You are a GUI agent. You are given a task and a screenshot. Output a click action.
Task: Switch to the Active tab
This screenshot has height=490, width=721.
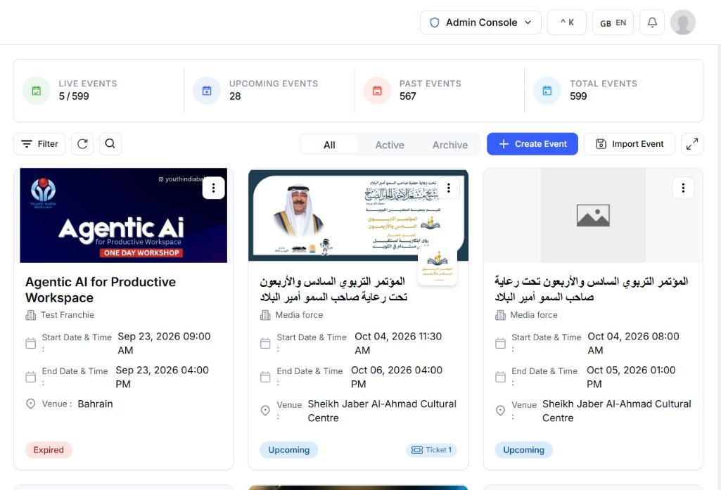(390, 145)
